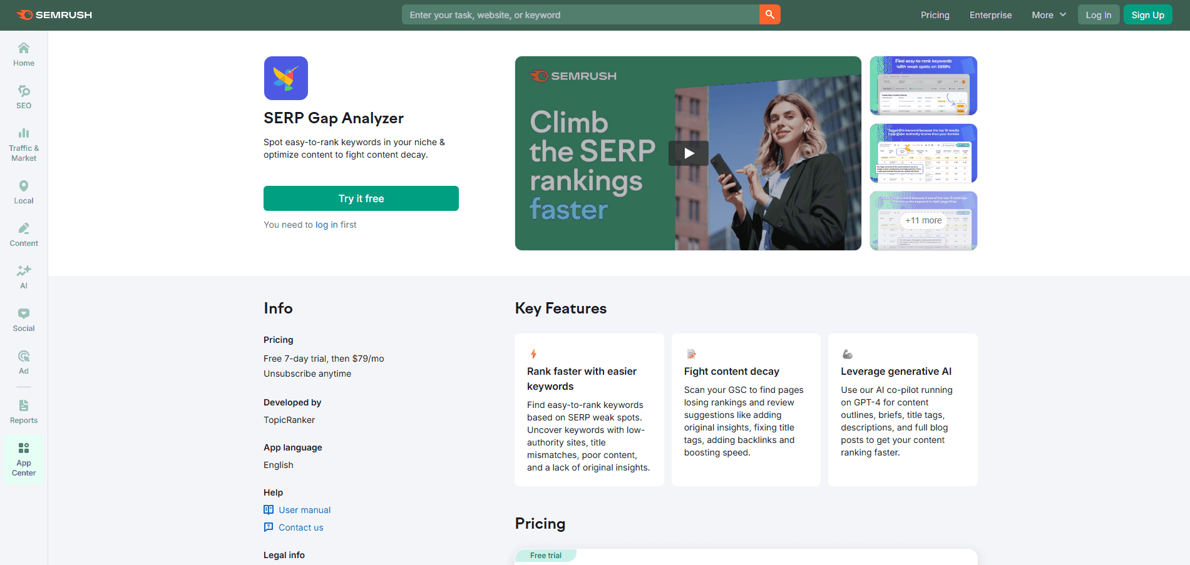This screenshot has height=565, width=1190.
Task: Click the chat icon beside Contact us
Action: (269, 527)
